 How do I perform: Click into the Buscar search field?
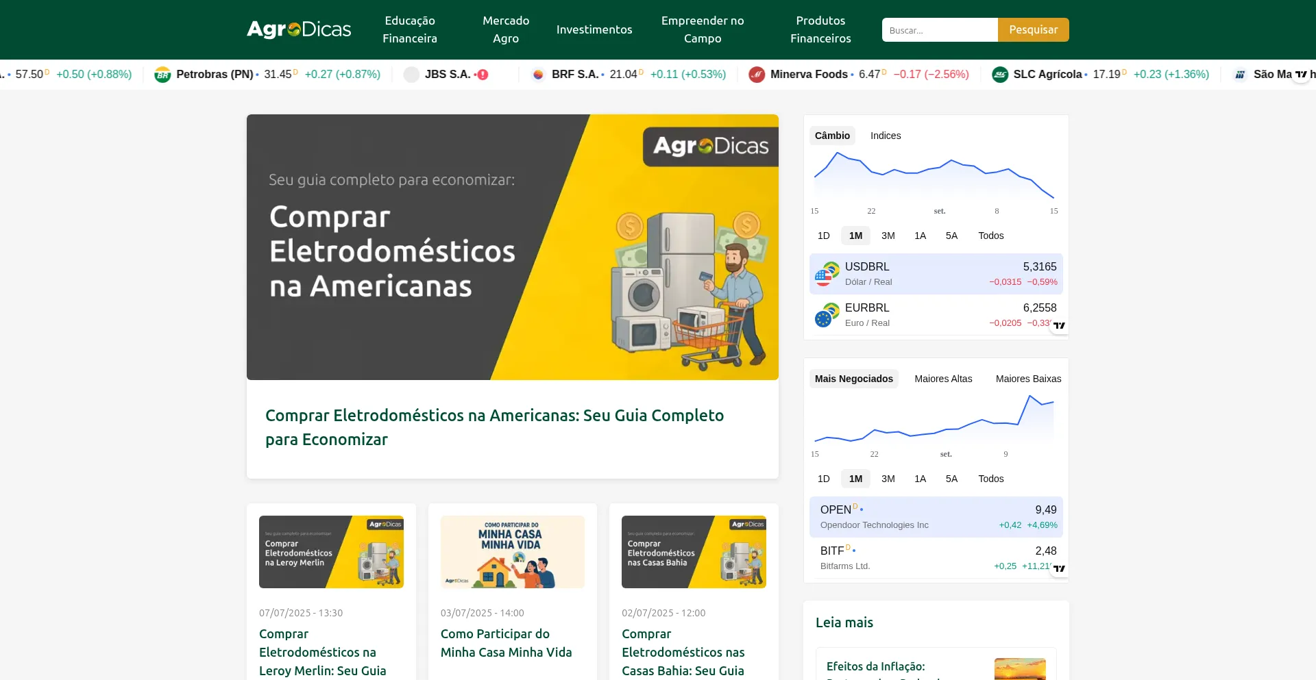(940, 30)
